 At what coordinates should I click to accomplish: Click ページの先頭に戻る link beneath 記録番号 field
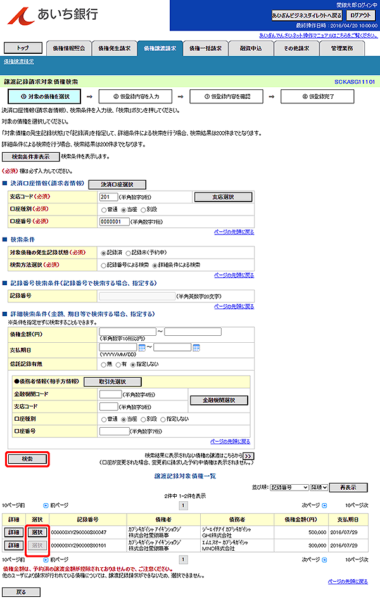234,306
